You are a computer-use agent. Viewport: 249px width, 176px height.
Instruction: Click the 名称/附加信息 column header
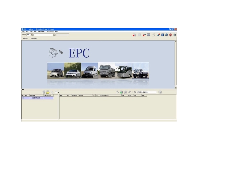pyautogui.click(x=110, y=96)
